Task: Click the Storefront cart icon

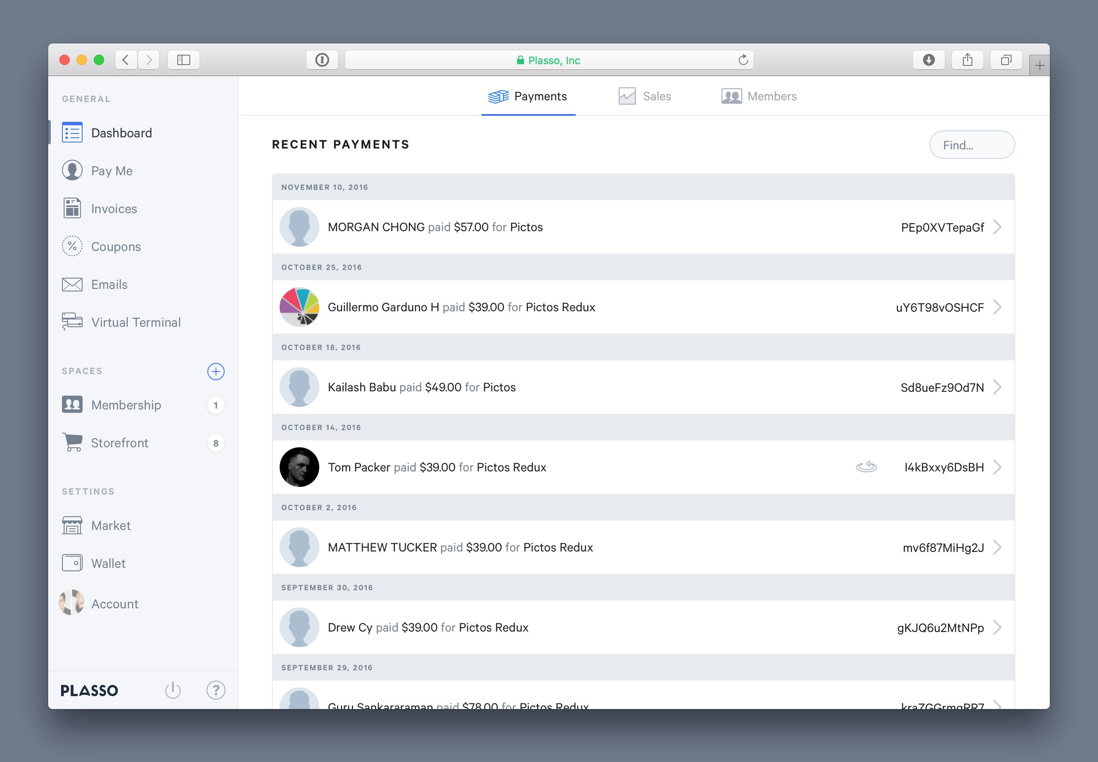Action: 72,443
